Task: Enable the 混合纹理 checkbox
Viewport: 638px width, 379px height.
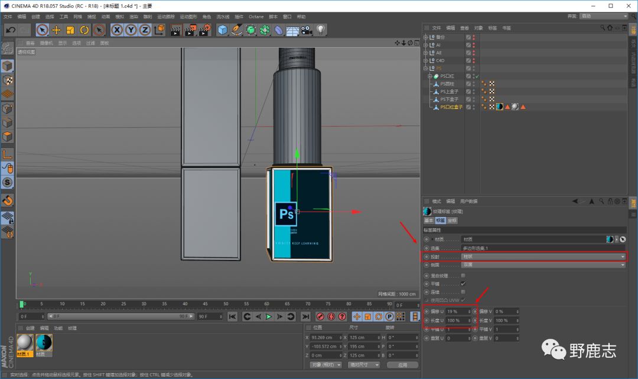Action: tap(463, 275)
